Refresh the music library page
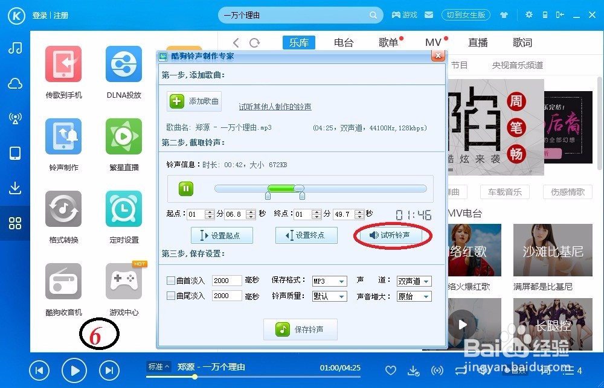The height and width of the screenshot is (388, 604). [x=254, y=43]
